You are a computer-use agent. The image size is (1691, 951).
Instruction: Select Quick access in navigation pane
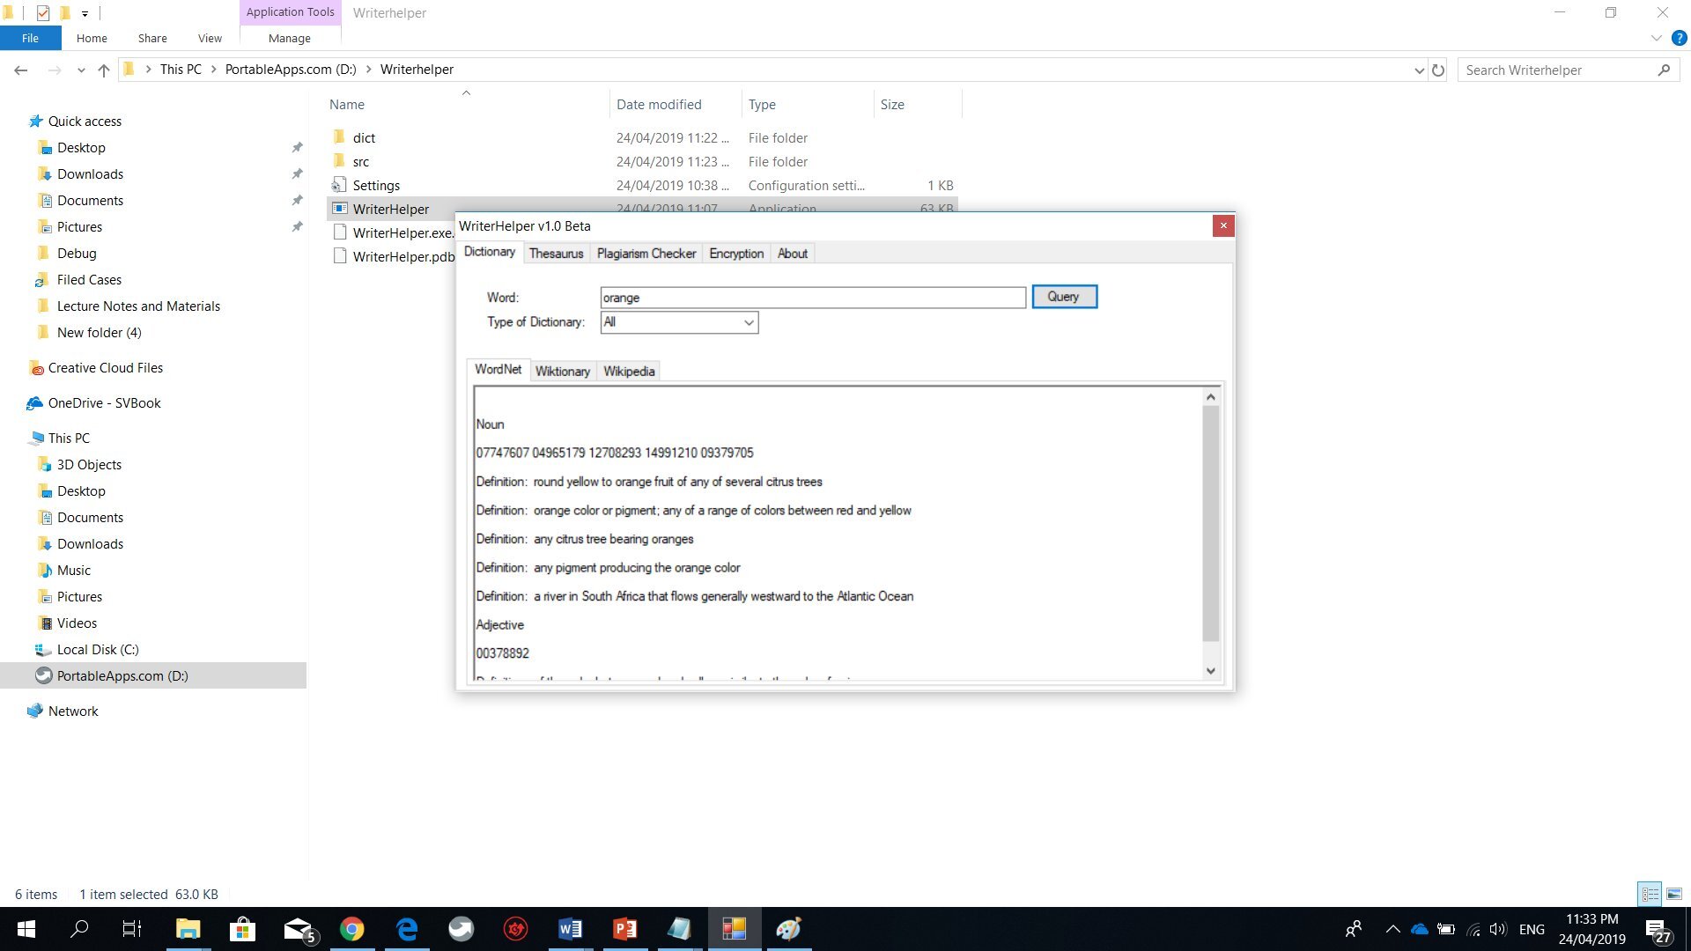click(85, 121)
